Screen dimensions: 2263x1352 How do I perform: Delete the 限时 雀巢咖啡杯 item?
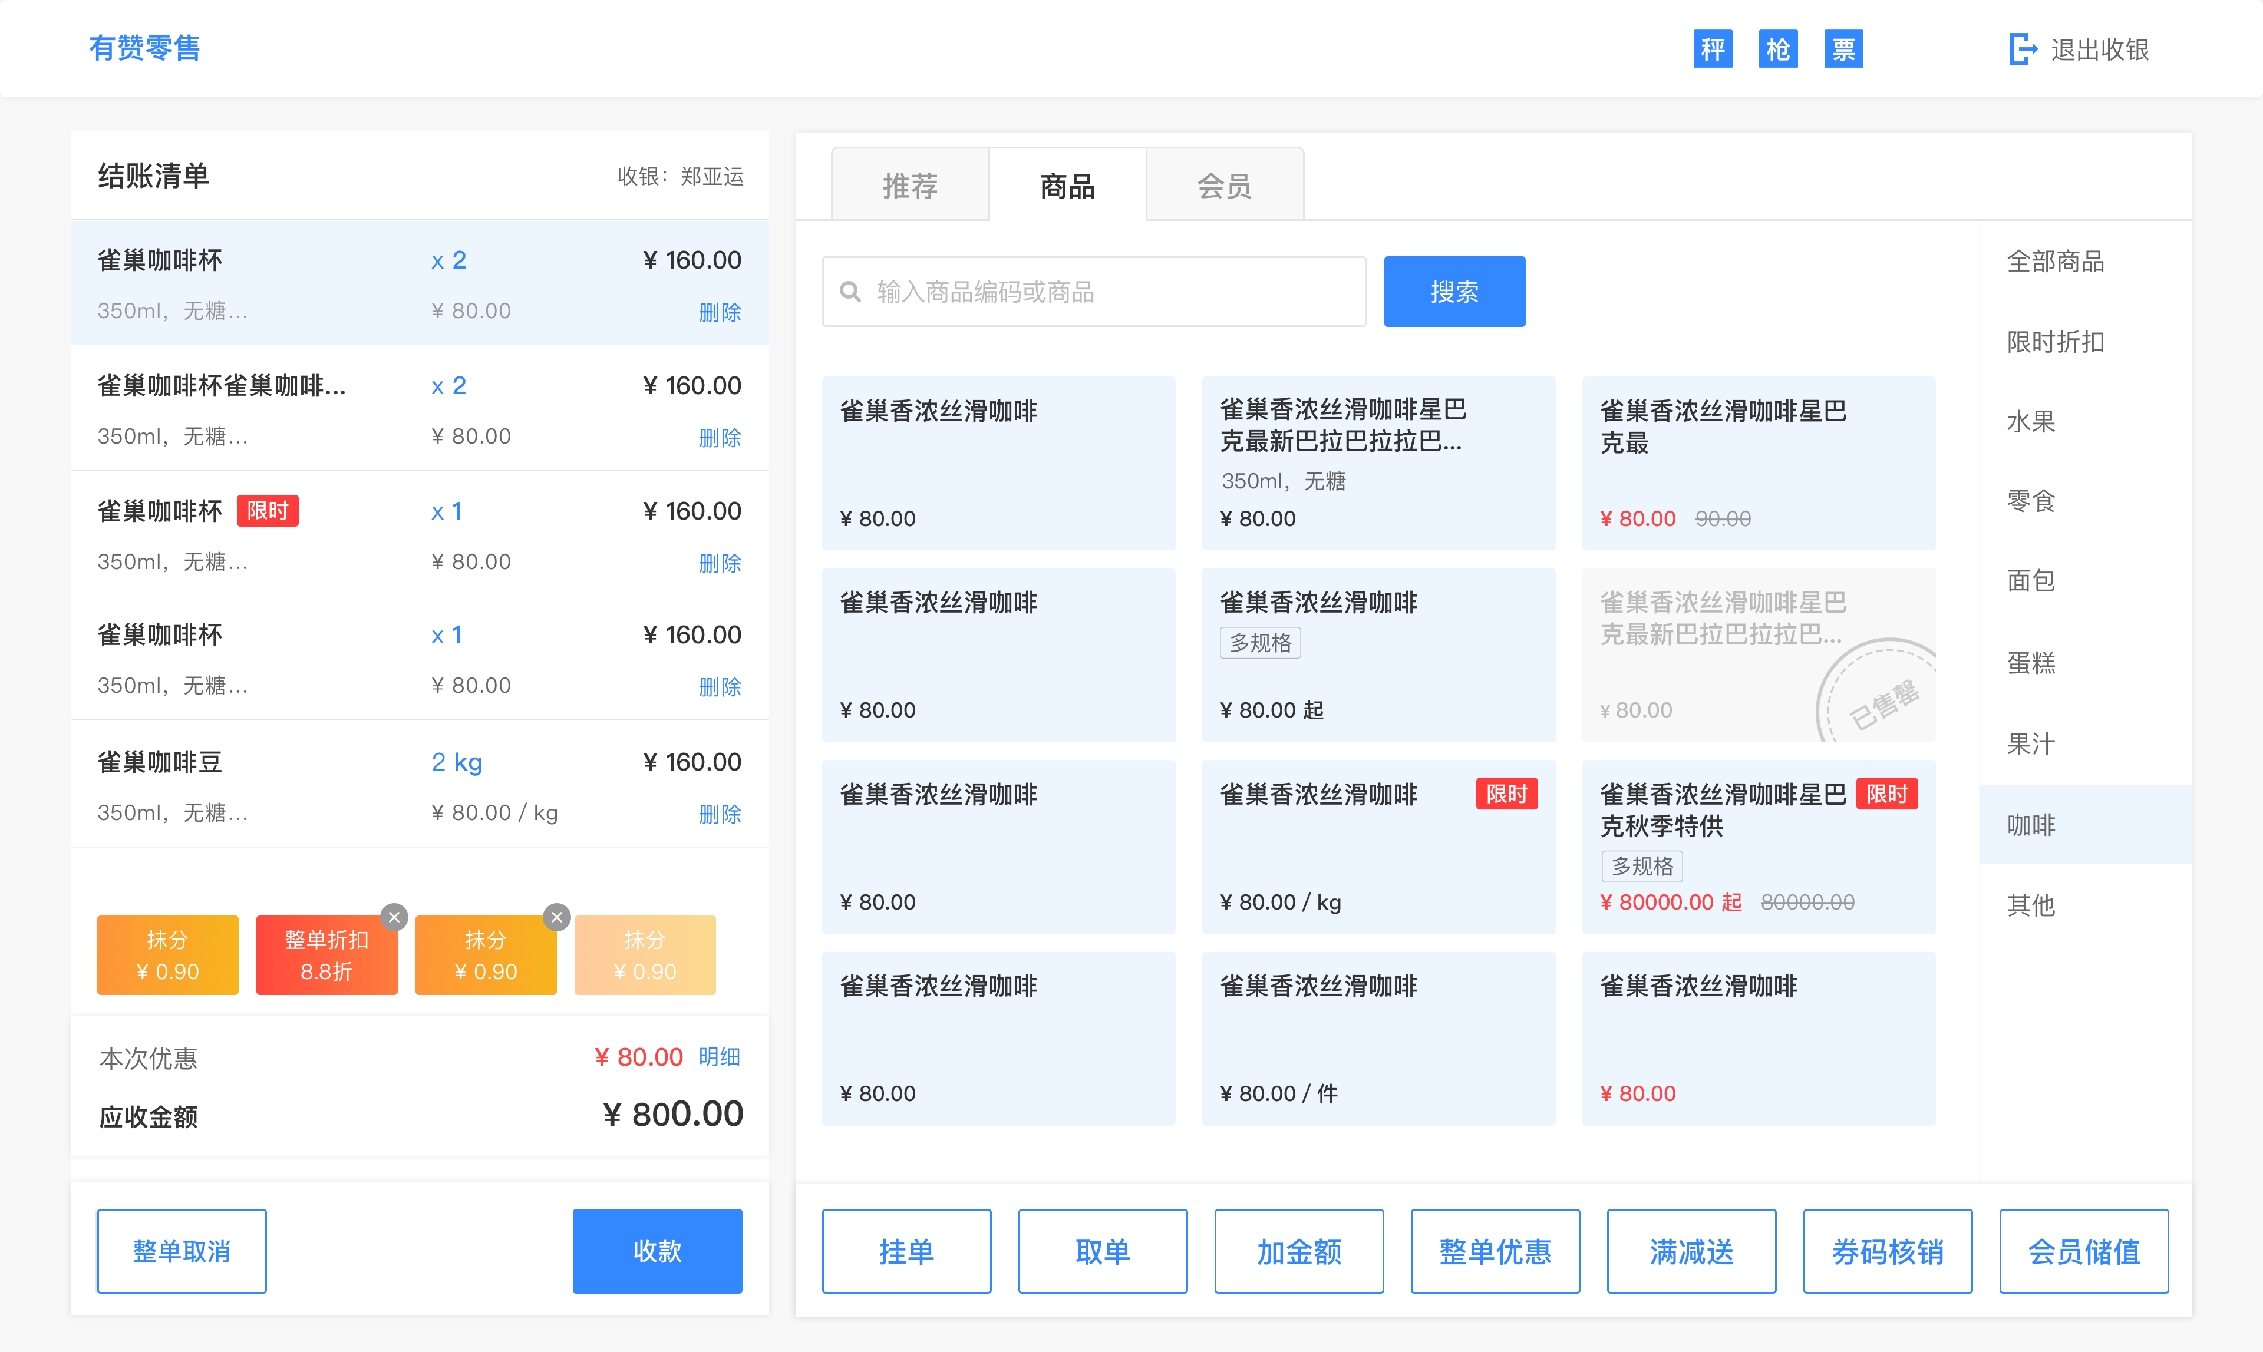click(x=719, y=563)
